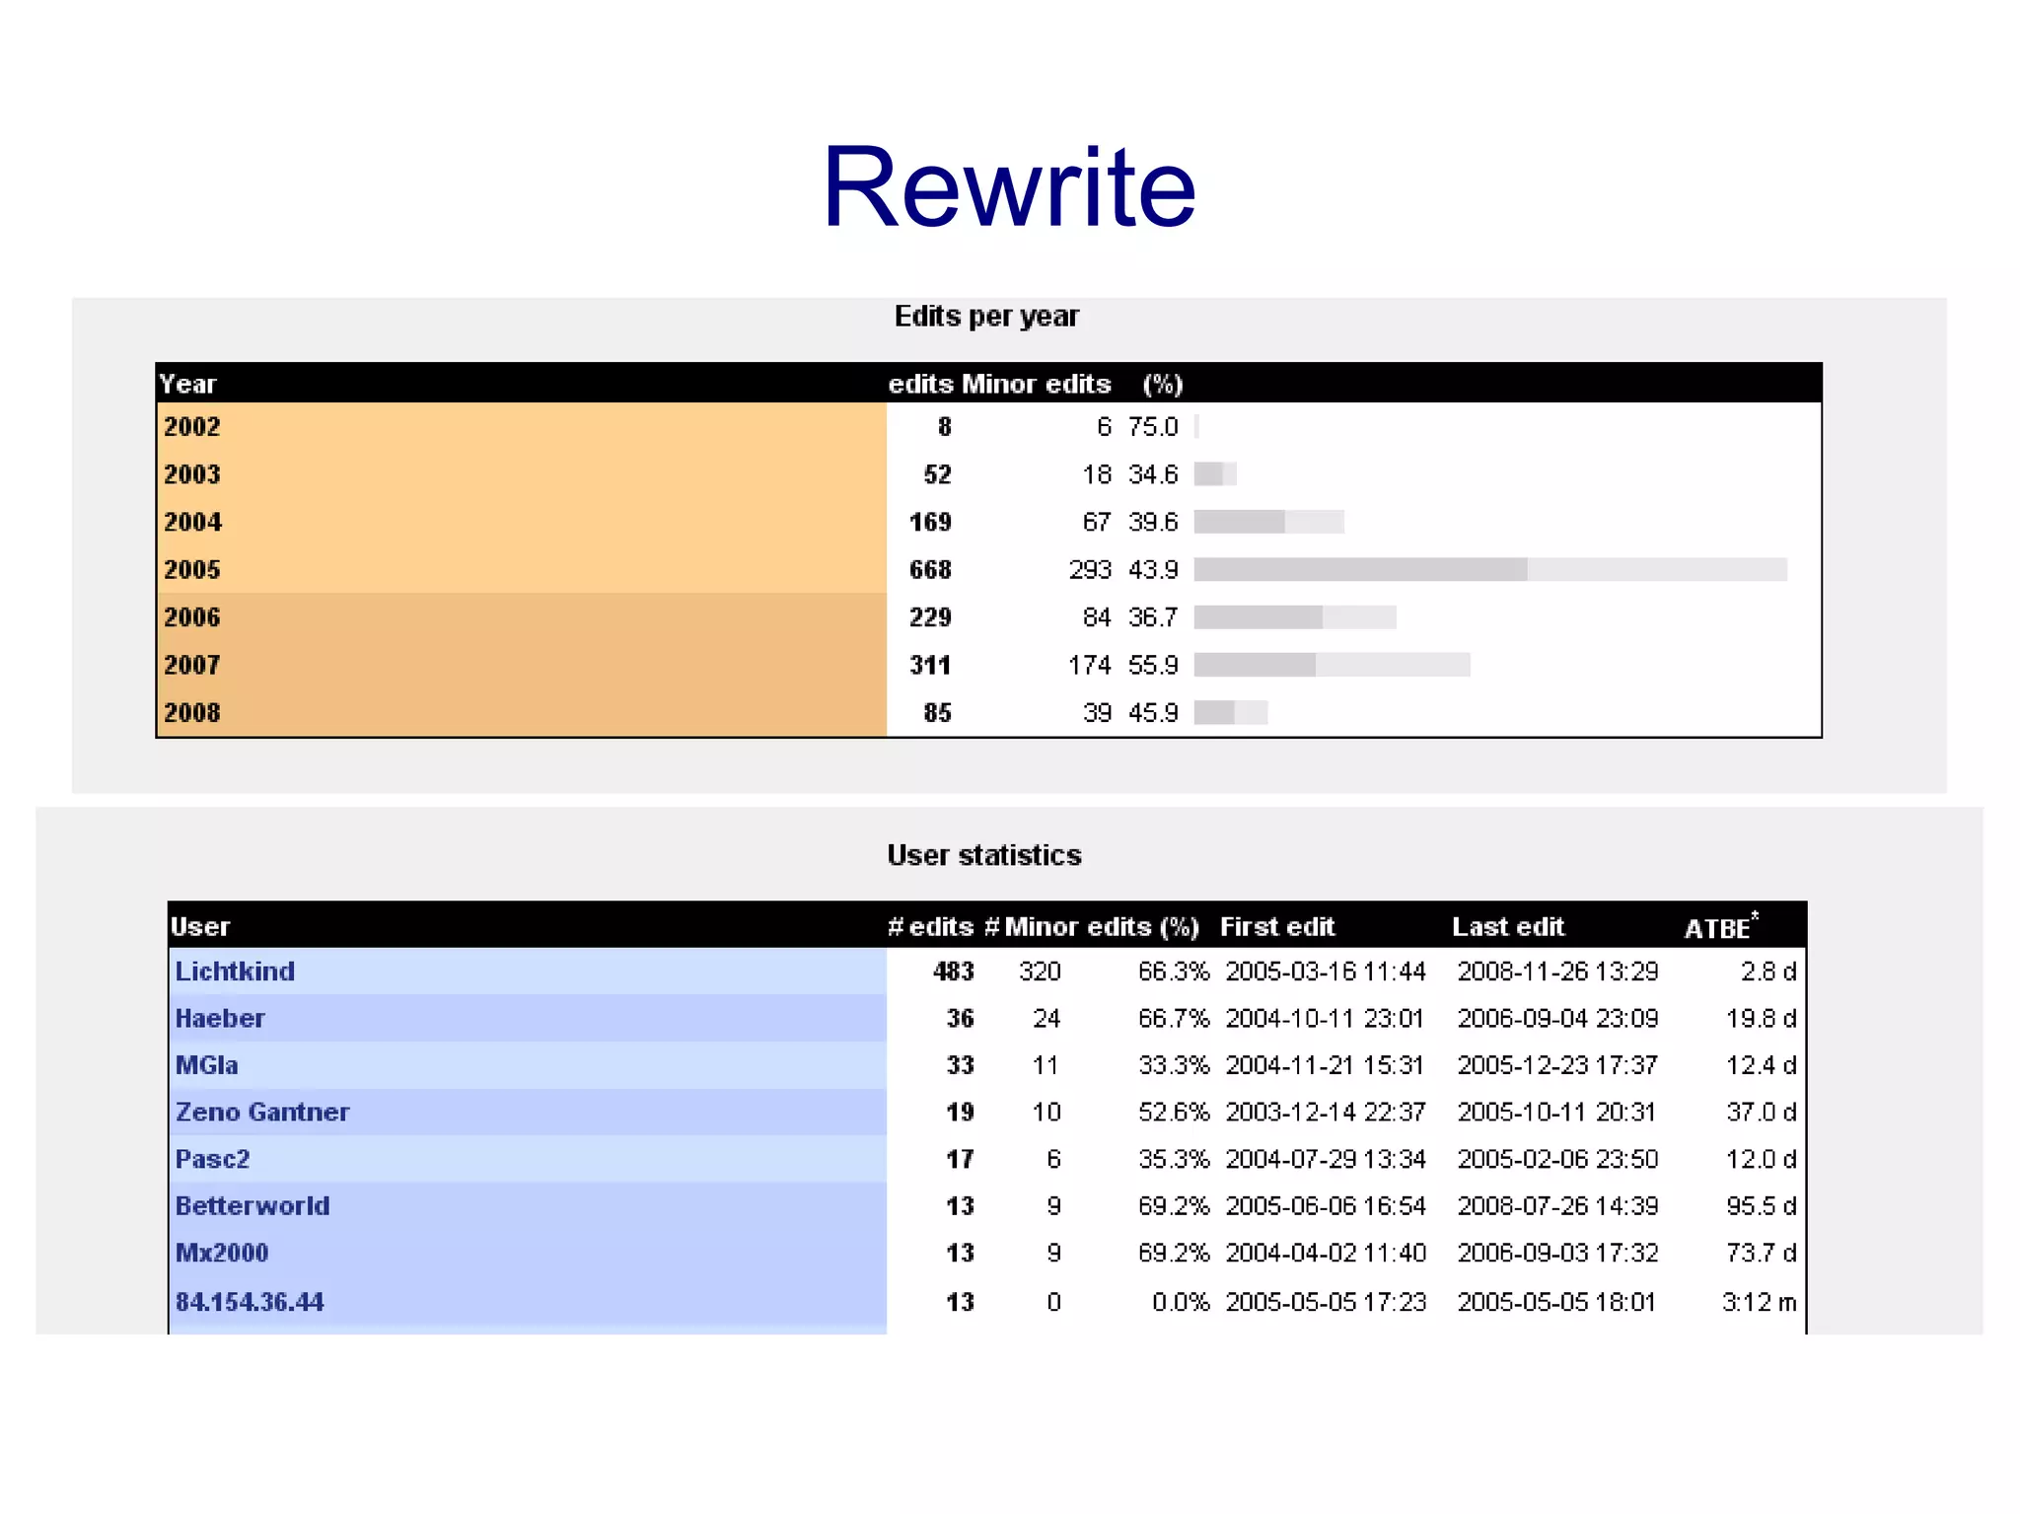This screenshot has height=1514, width=2020.
Task: Select the 2008 year row label
Action: 192,712
